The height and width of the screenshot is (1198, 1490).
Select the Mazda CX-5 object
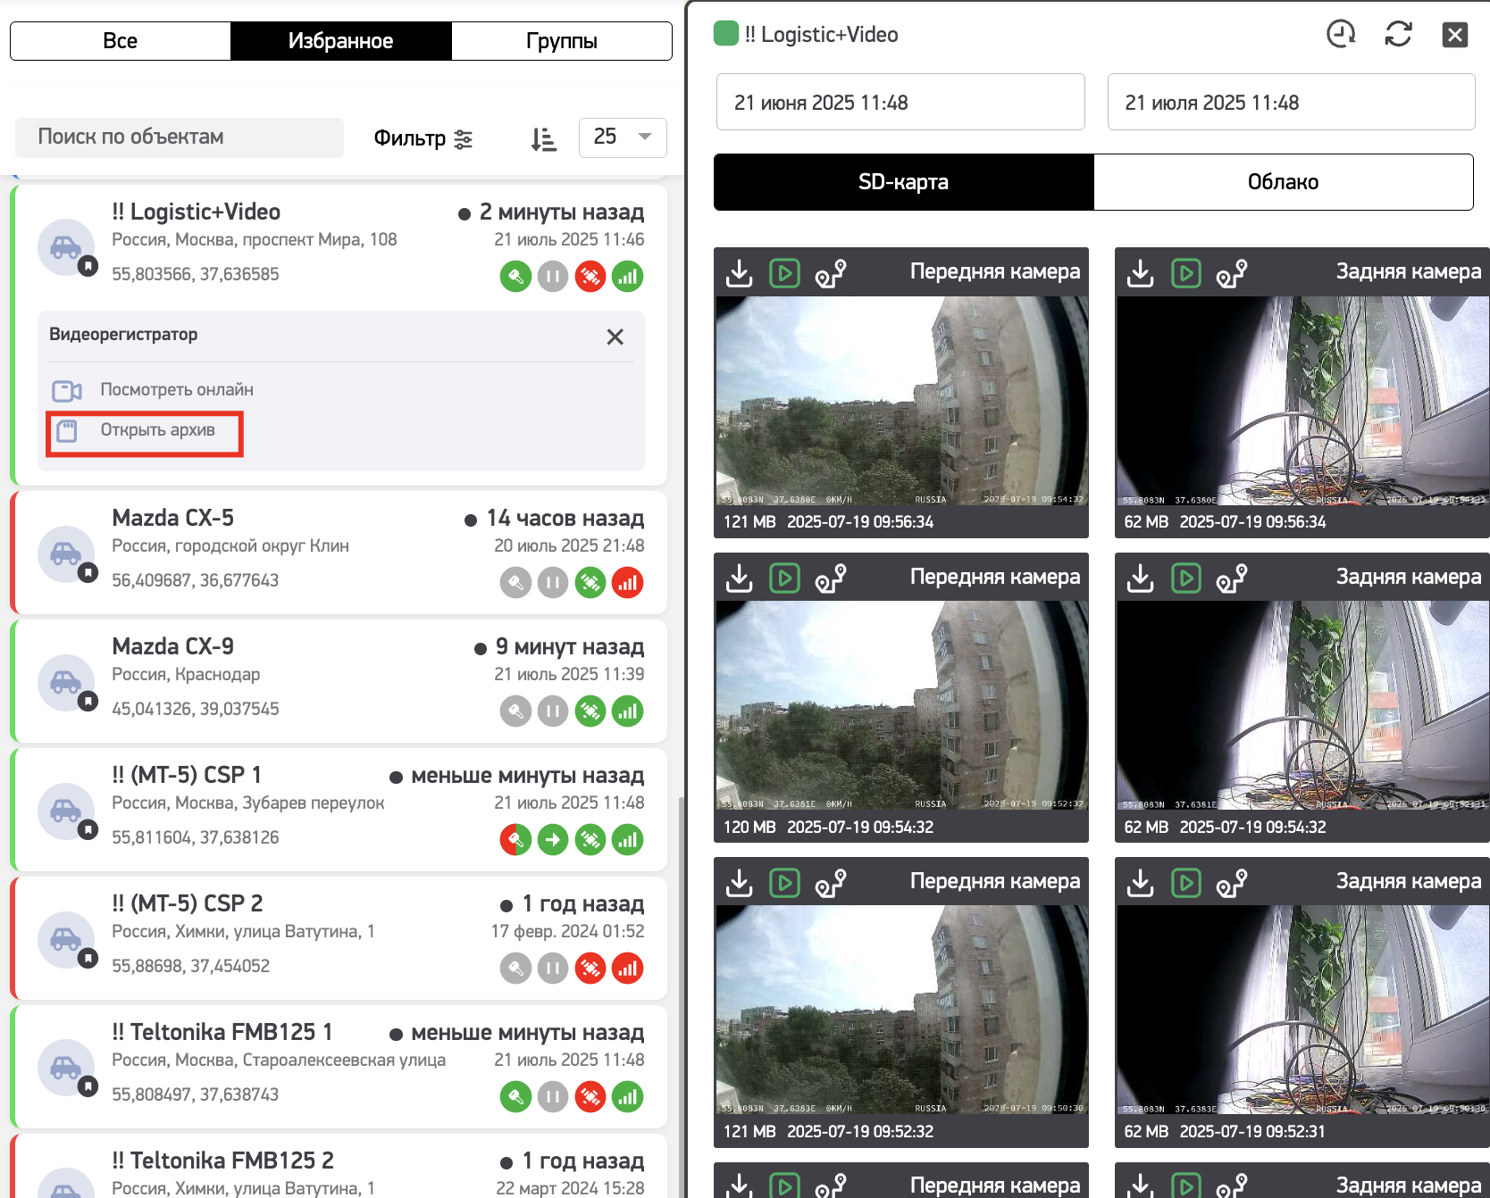173,519
